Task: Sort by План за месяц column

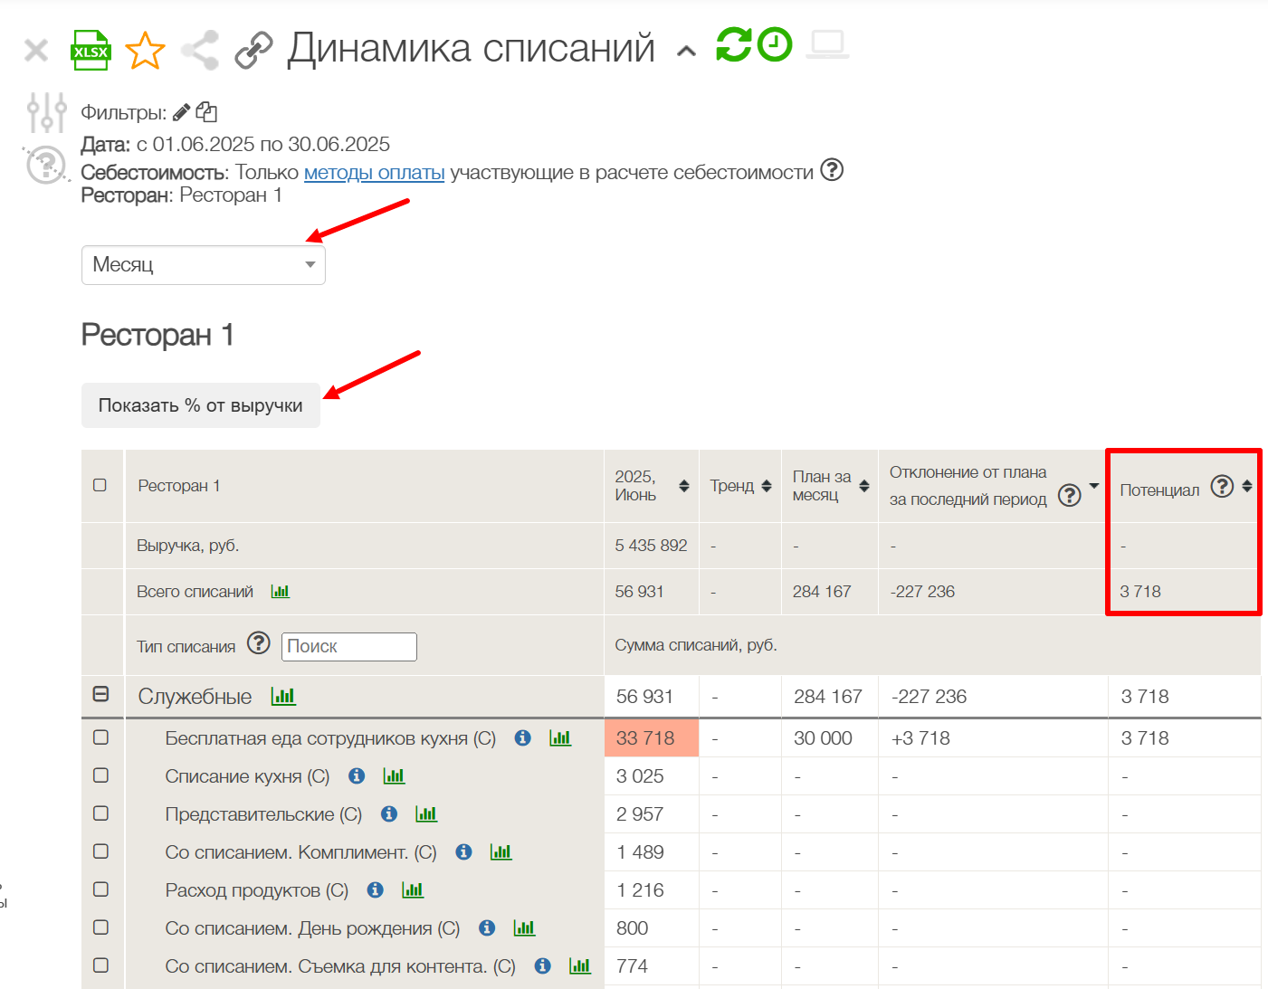Action: point(864,486)
